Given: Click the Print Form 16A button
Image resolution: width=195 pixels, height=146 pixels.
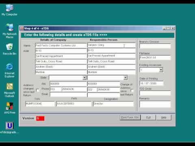Looking at the screenshot, I should click(130, 118).
